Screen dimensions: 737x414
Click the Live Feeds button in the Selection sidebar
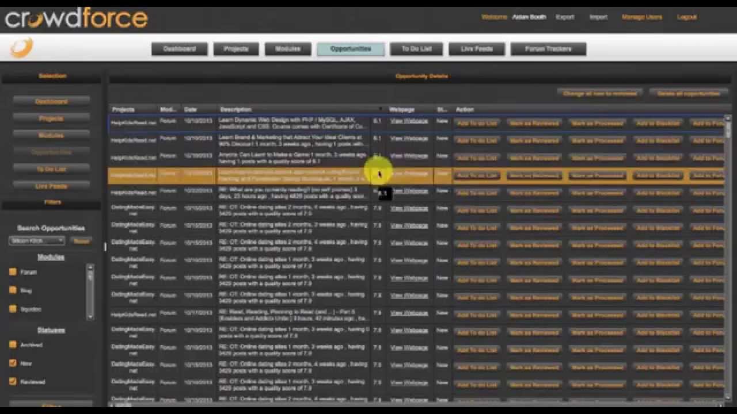pyautogui.click(x=51, y=186)
